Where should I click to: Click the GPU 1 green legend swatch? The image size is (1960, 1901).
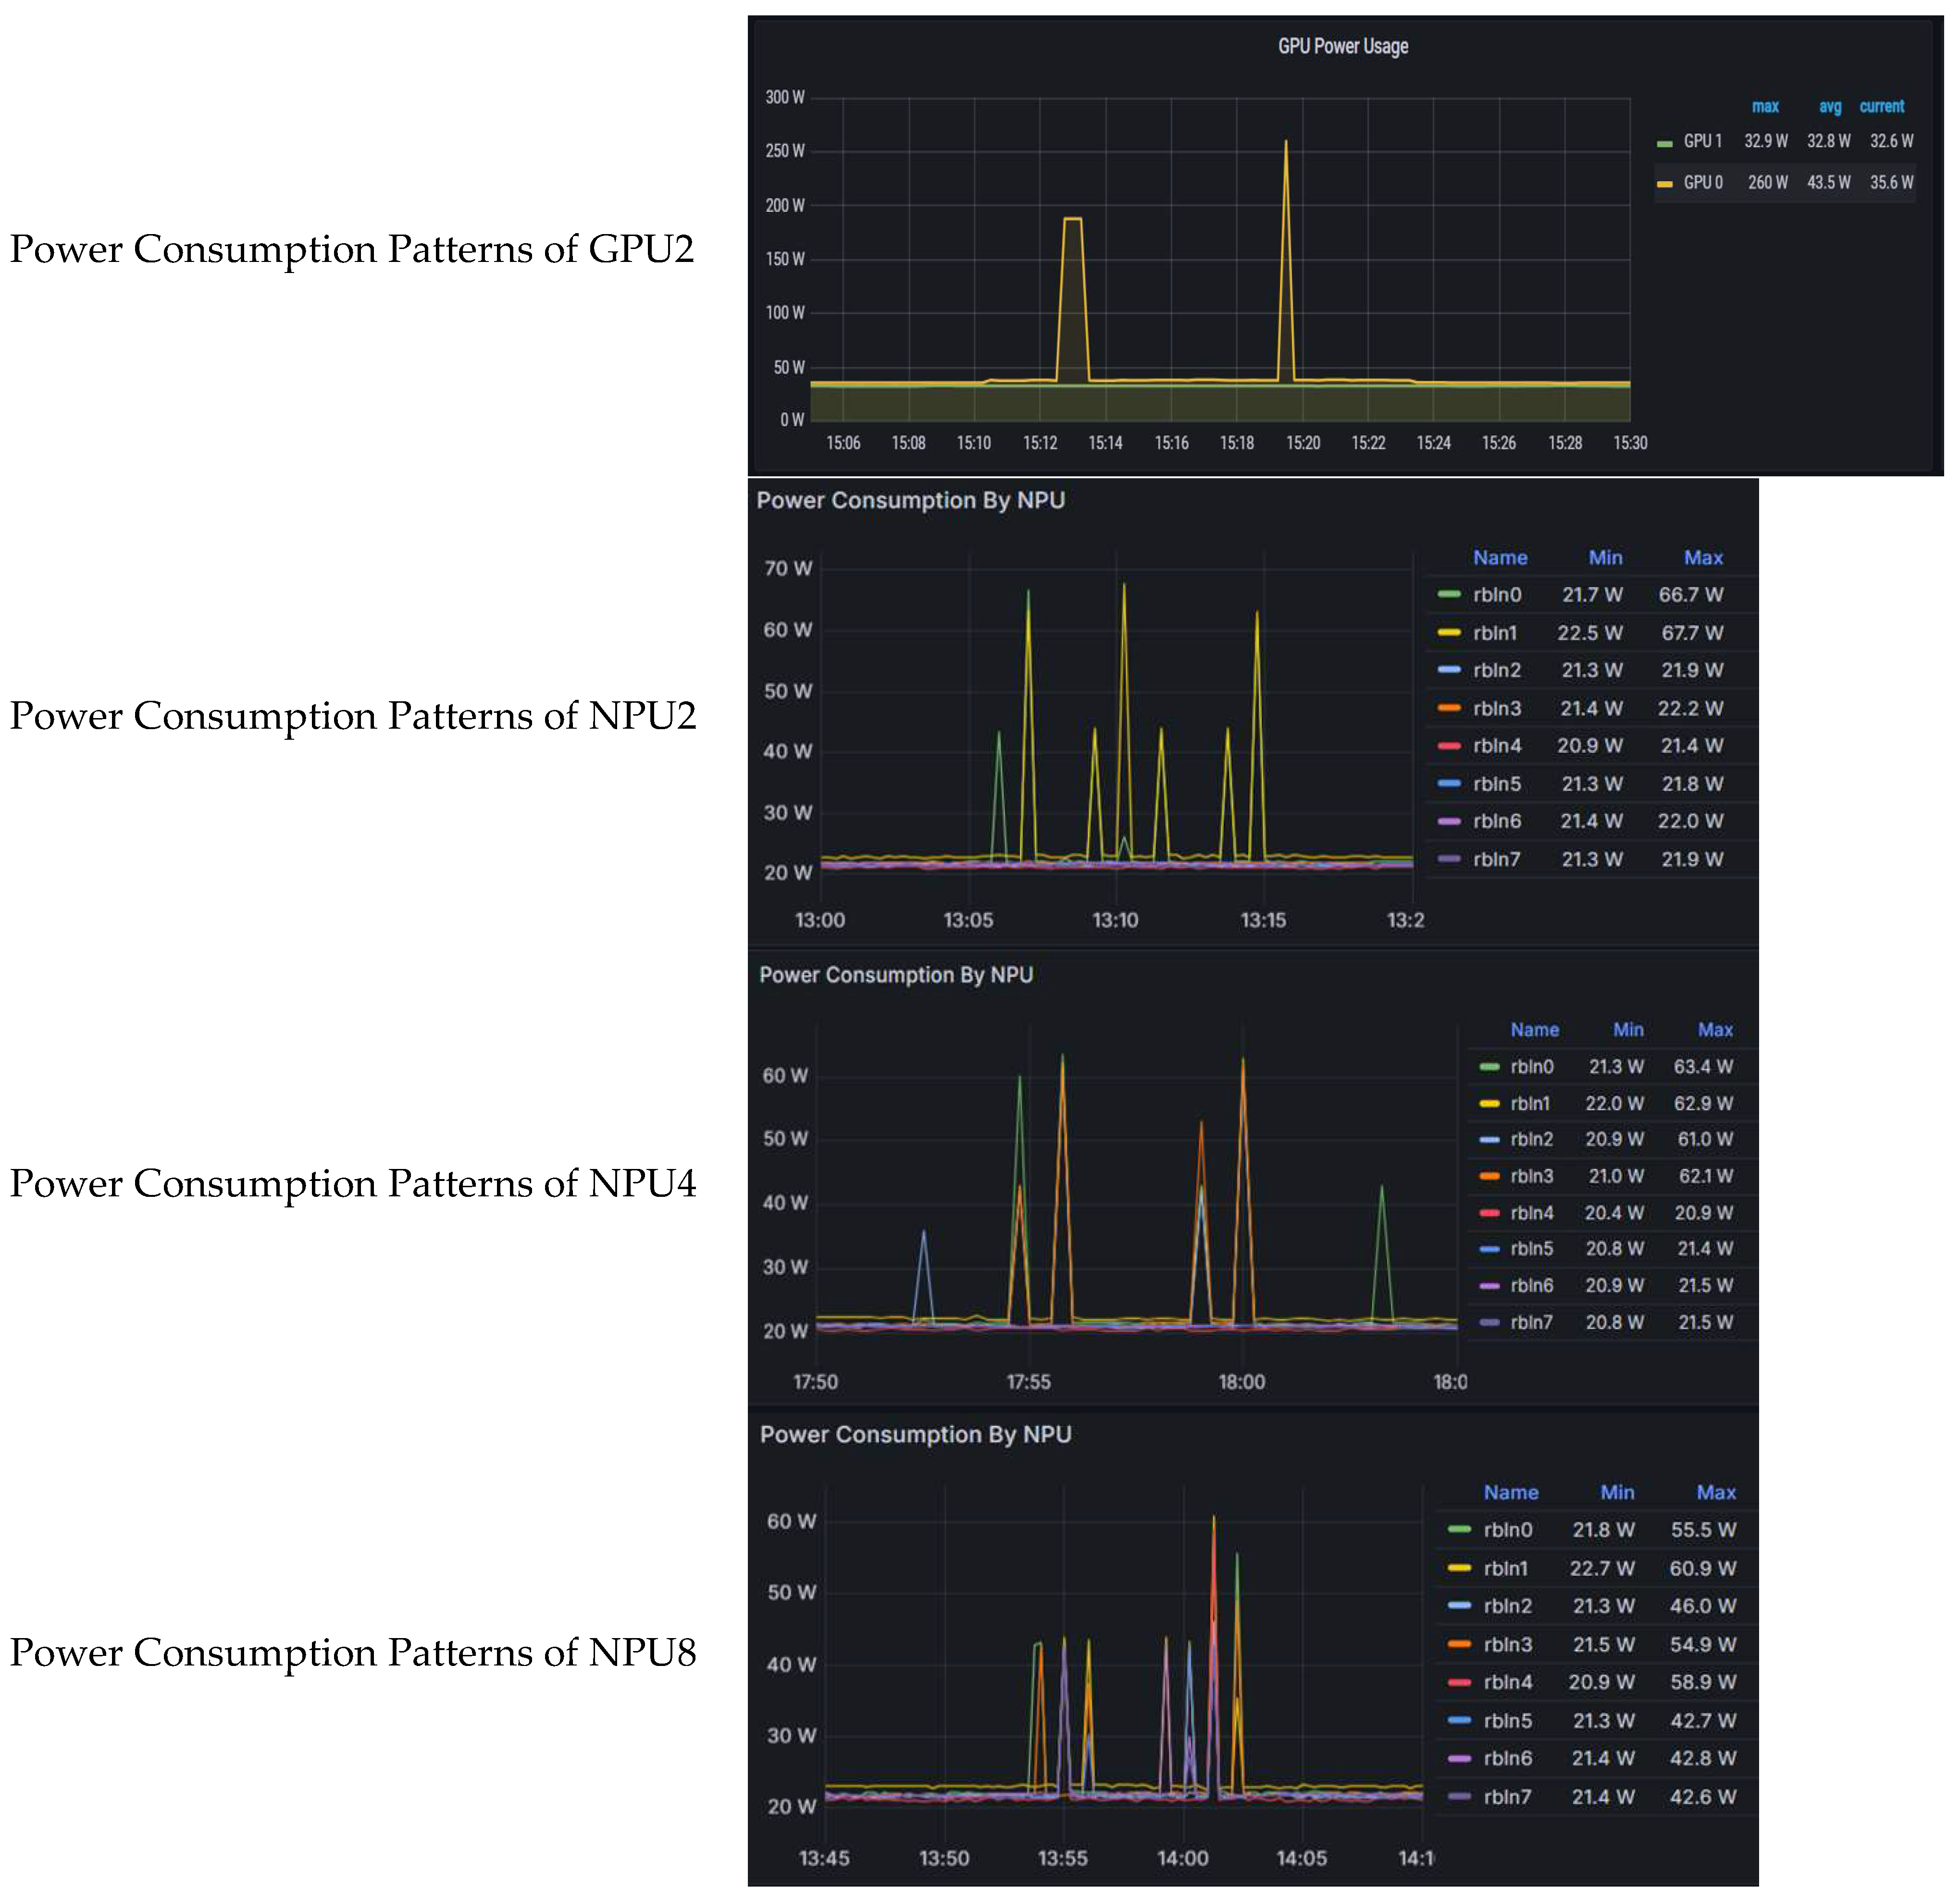click(1664, 143)
